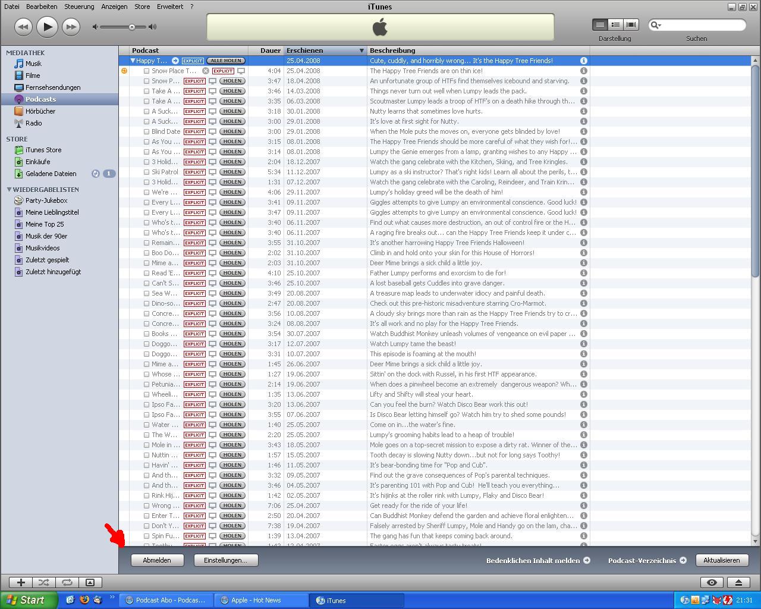Screen dimensions: 761x609
Task: Open Radio in the sidebar
Action: tap(33, 123)
